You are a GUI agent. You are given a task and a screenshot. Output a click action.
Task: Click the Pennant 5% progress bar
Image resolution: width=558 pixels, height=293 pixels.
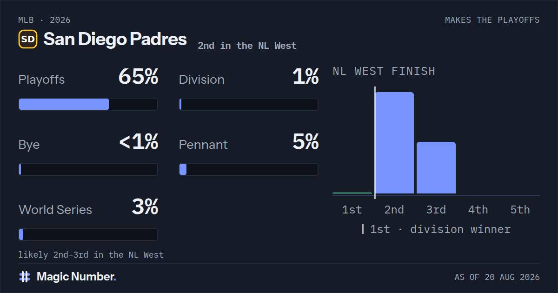249,169
